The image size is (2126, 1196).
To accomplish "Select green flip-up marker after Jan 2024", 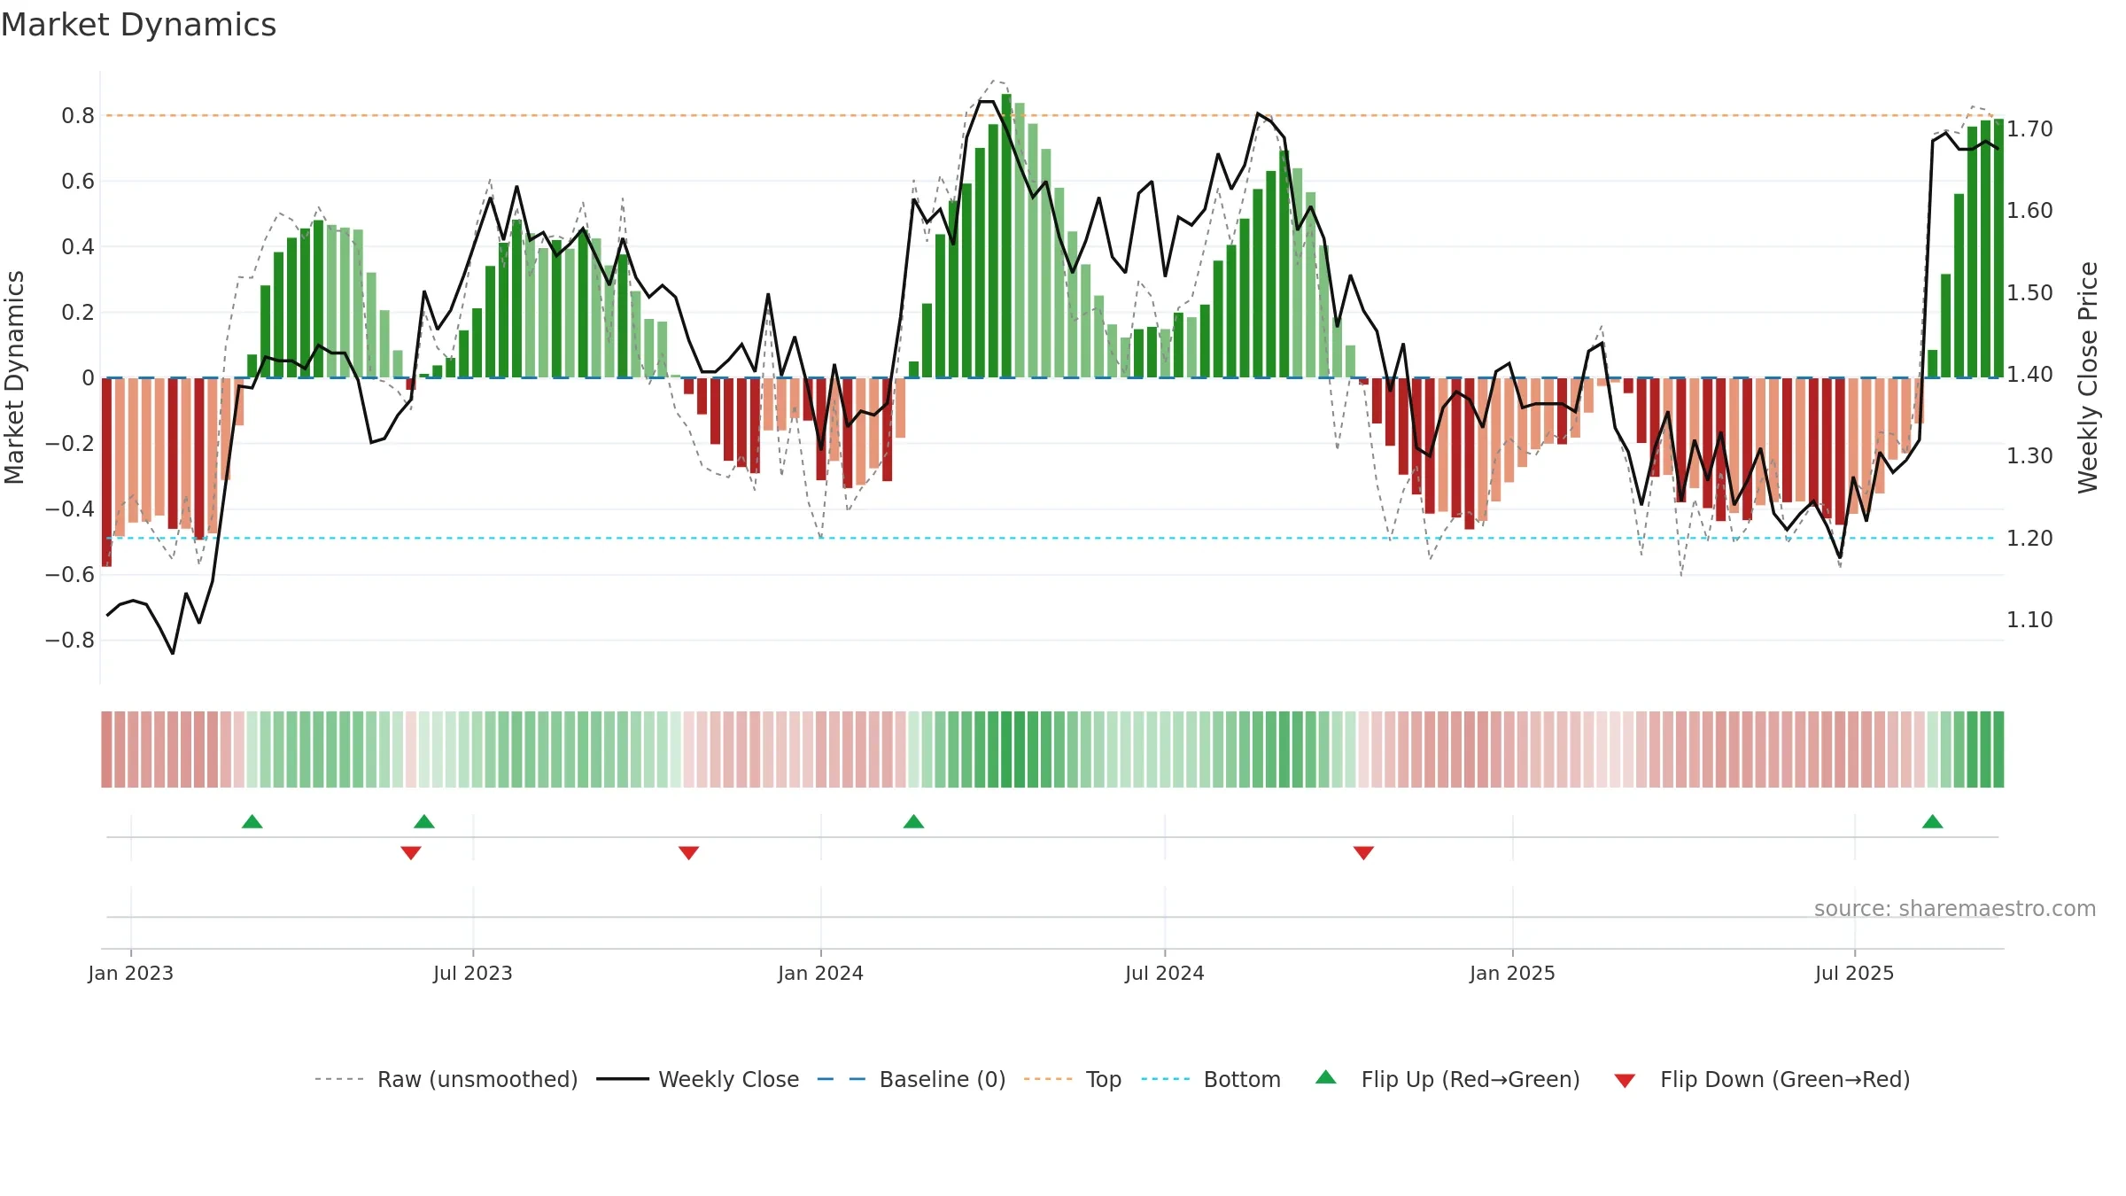I will coord(914,821).
